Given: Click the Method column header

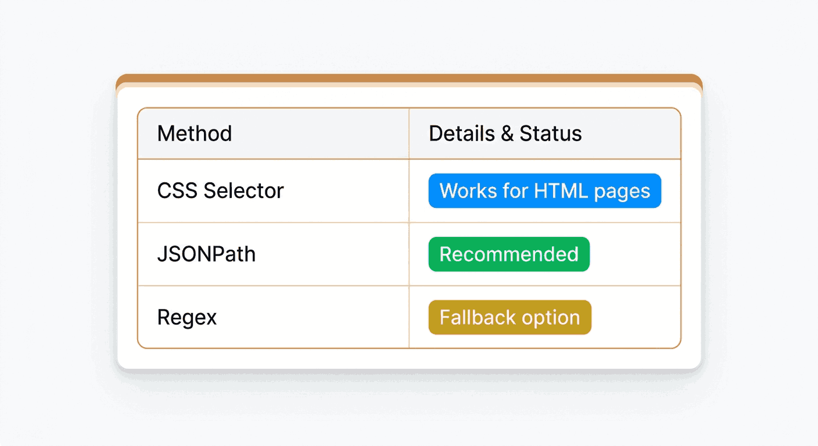Looking at the screenshot, I should pyautogui.click(x=273, y=134).
